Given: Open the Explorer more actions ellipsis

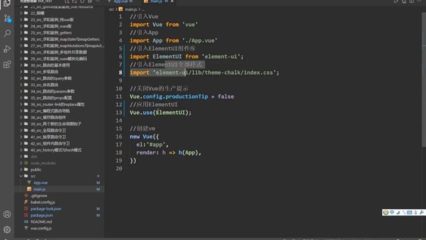Looking at the screenshot, I should coord(98,1).
